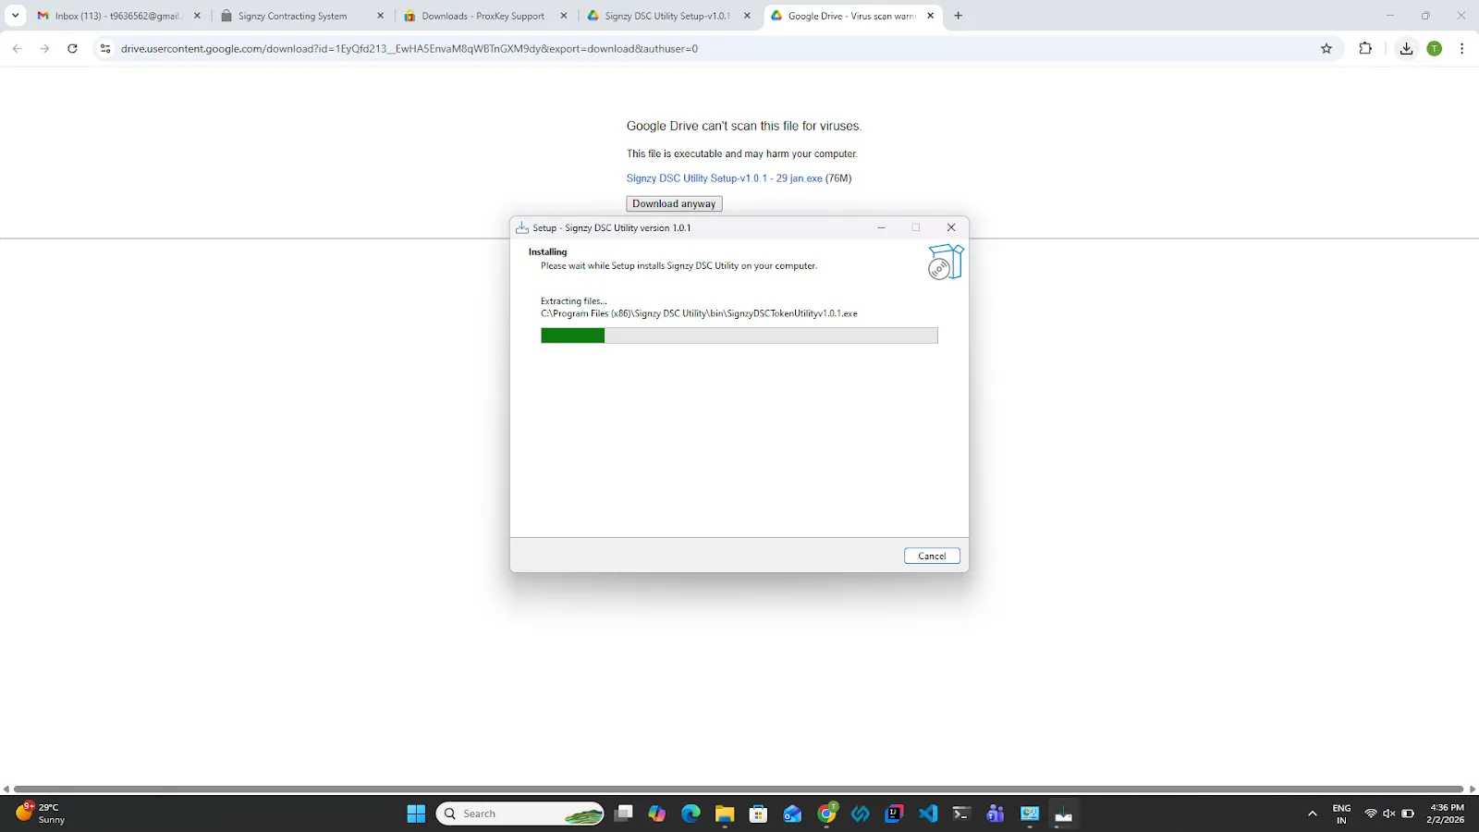1479x832 pixels.
Task: Click the installation progress bar
Action: click(739, 336)
